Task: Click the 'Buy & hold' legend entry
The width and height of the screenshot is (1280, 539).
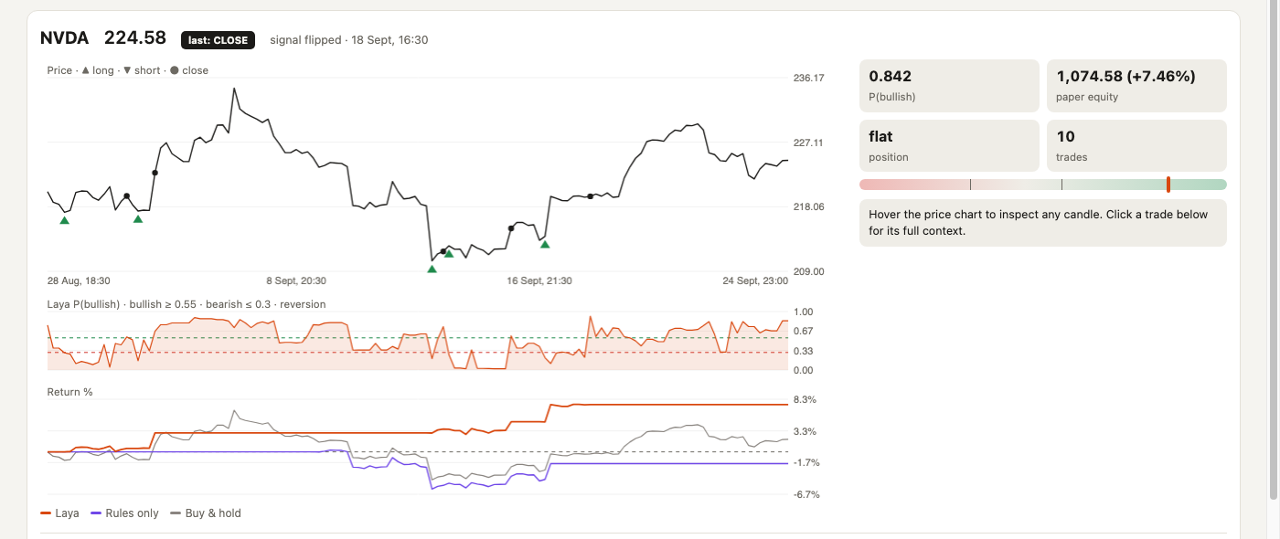Action: 206,513
